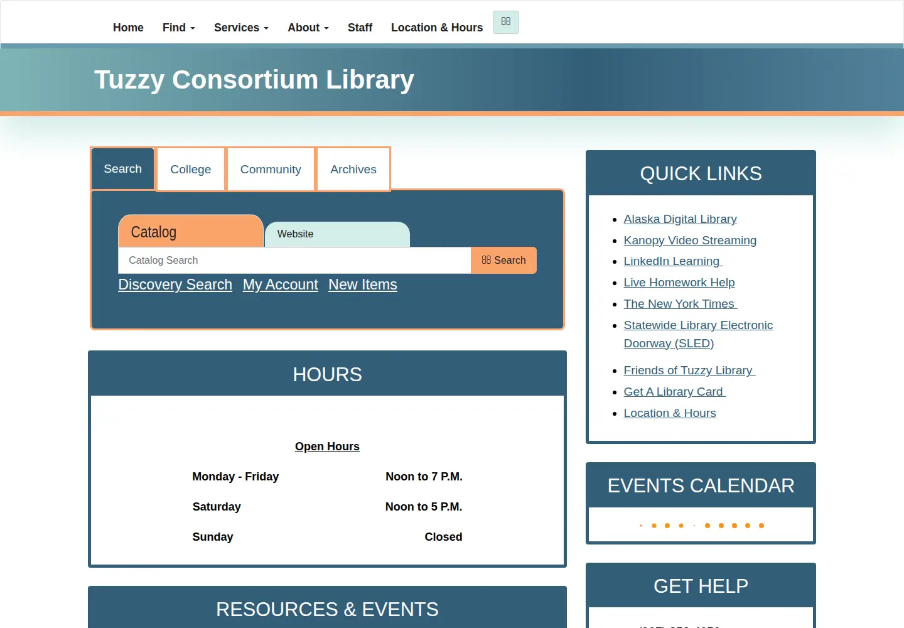Open Live Homework Help link

click(679, 283)
